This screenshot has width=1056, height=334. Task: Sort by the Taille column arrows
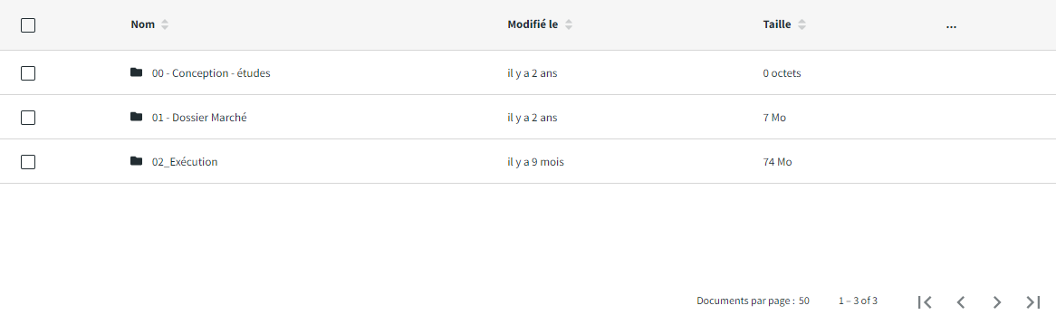click(x=802, y=25)
